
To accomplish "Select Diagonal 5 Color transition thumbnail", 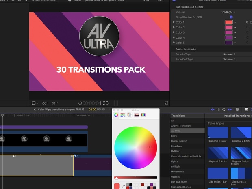I will (218, 153).
